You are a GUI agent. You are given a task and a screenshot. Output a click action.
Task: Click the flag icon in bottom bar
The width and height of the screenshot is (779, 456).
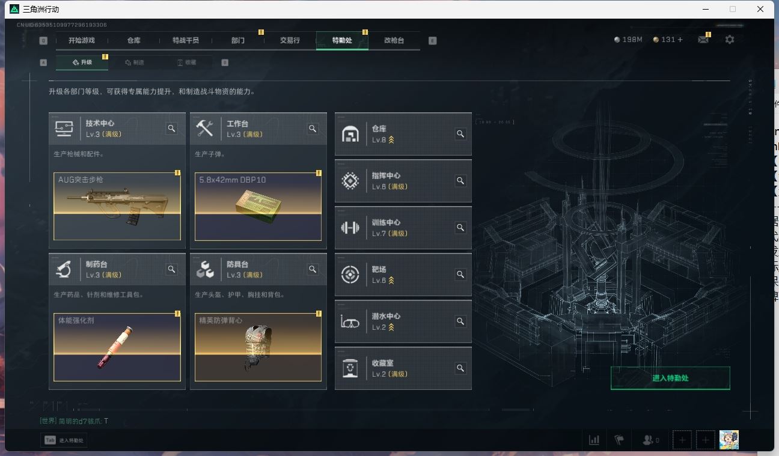click(619, 440)
